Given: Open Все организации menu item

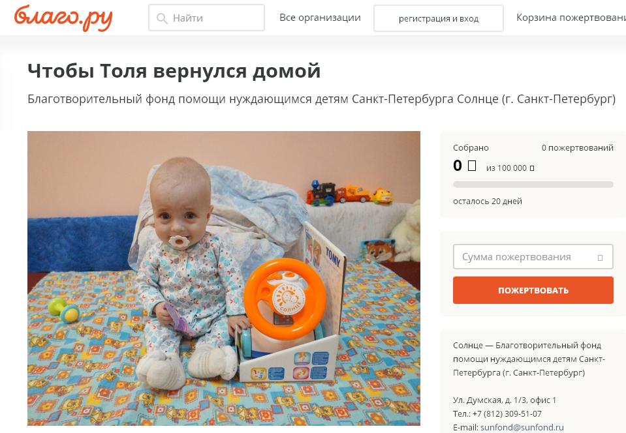Looking at the screenshot, I should [320, 18].
